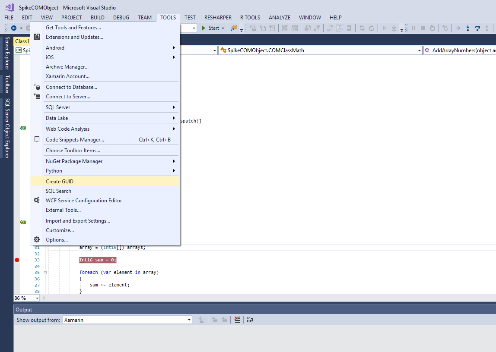Select Create GUID from Tools menu
This screenshot has height=352, width=496.
[x=105, y=182]
